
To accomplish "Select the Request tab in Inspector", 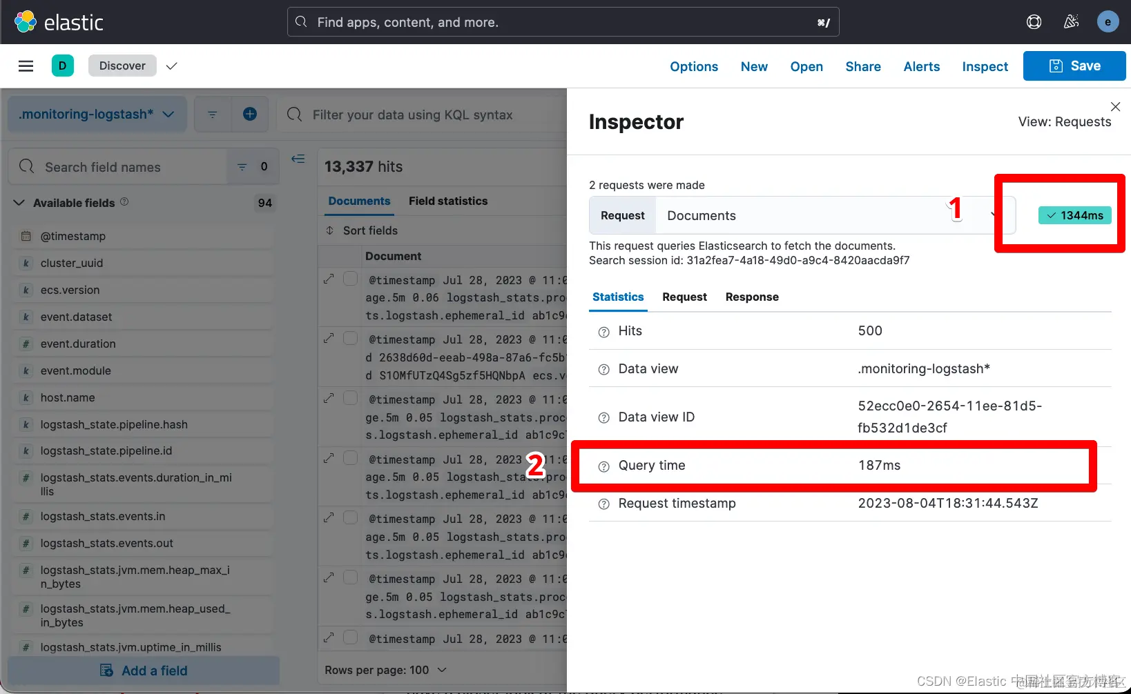I will click(684, 297).
